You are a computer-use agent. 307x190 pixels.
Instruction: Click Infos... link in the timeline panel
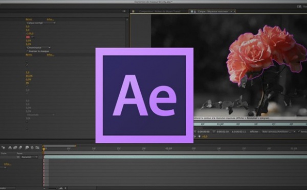(x=8, y=164)
